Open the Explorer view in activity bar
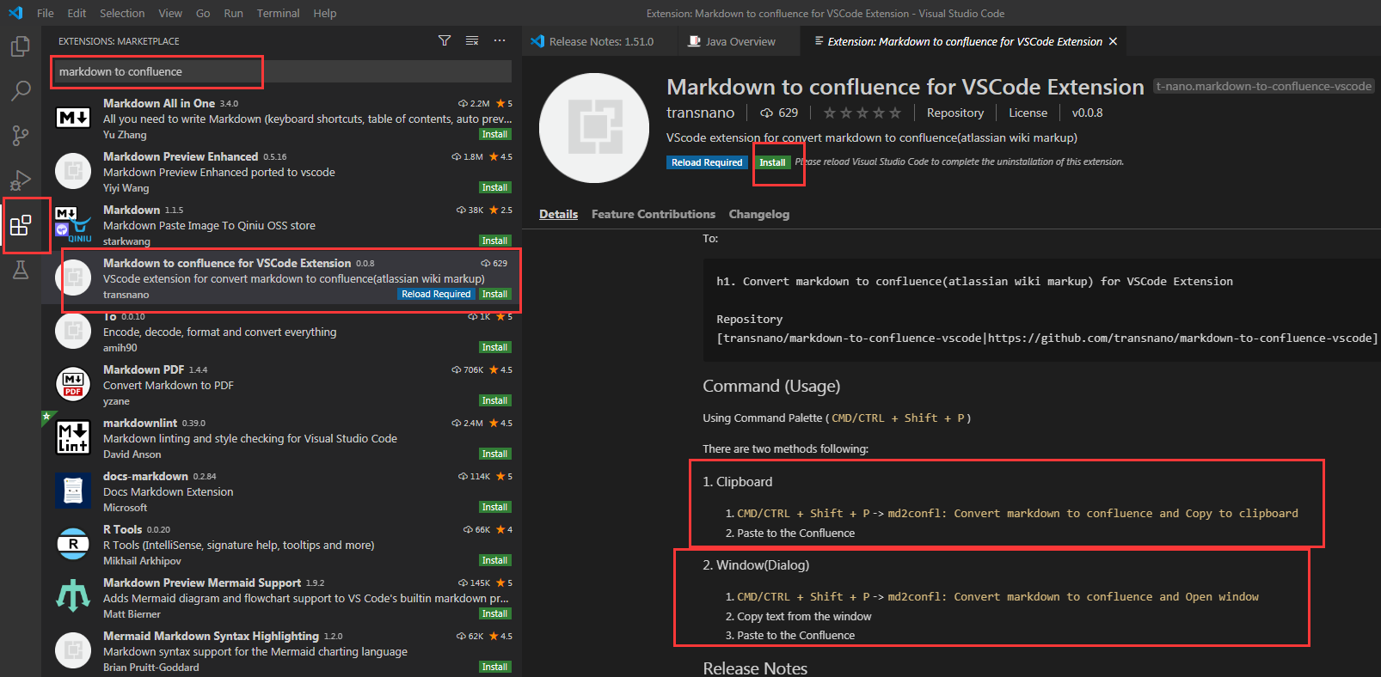The image size is (1381, 677). tap(21, 46)
